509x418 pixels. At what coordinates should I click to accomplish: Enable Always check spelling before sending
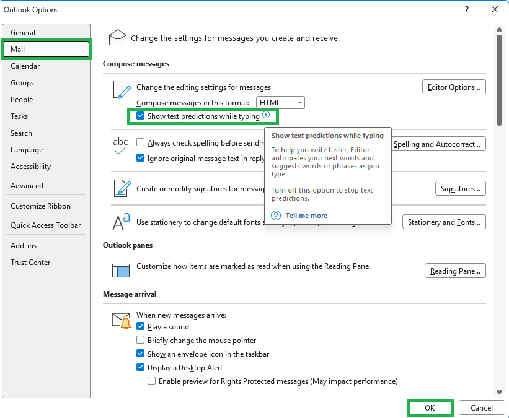click(x=140, y=142)
